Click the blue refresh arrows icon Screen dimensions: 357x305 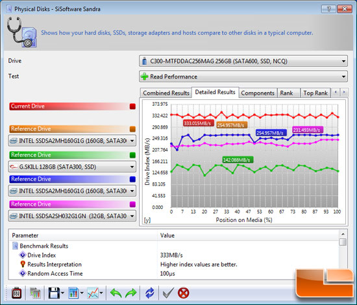149,293
